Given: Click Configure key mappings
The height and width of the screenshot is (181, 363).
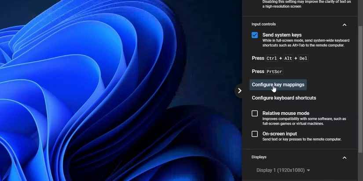Looking at the screenshot, I should [278, 85].
